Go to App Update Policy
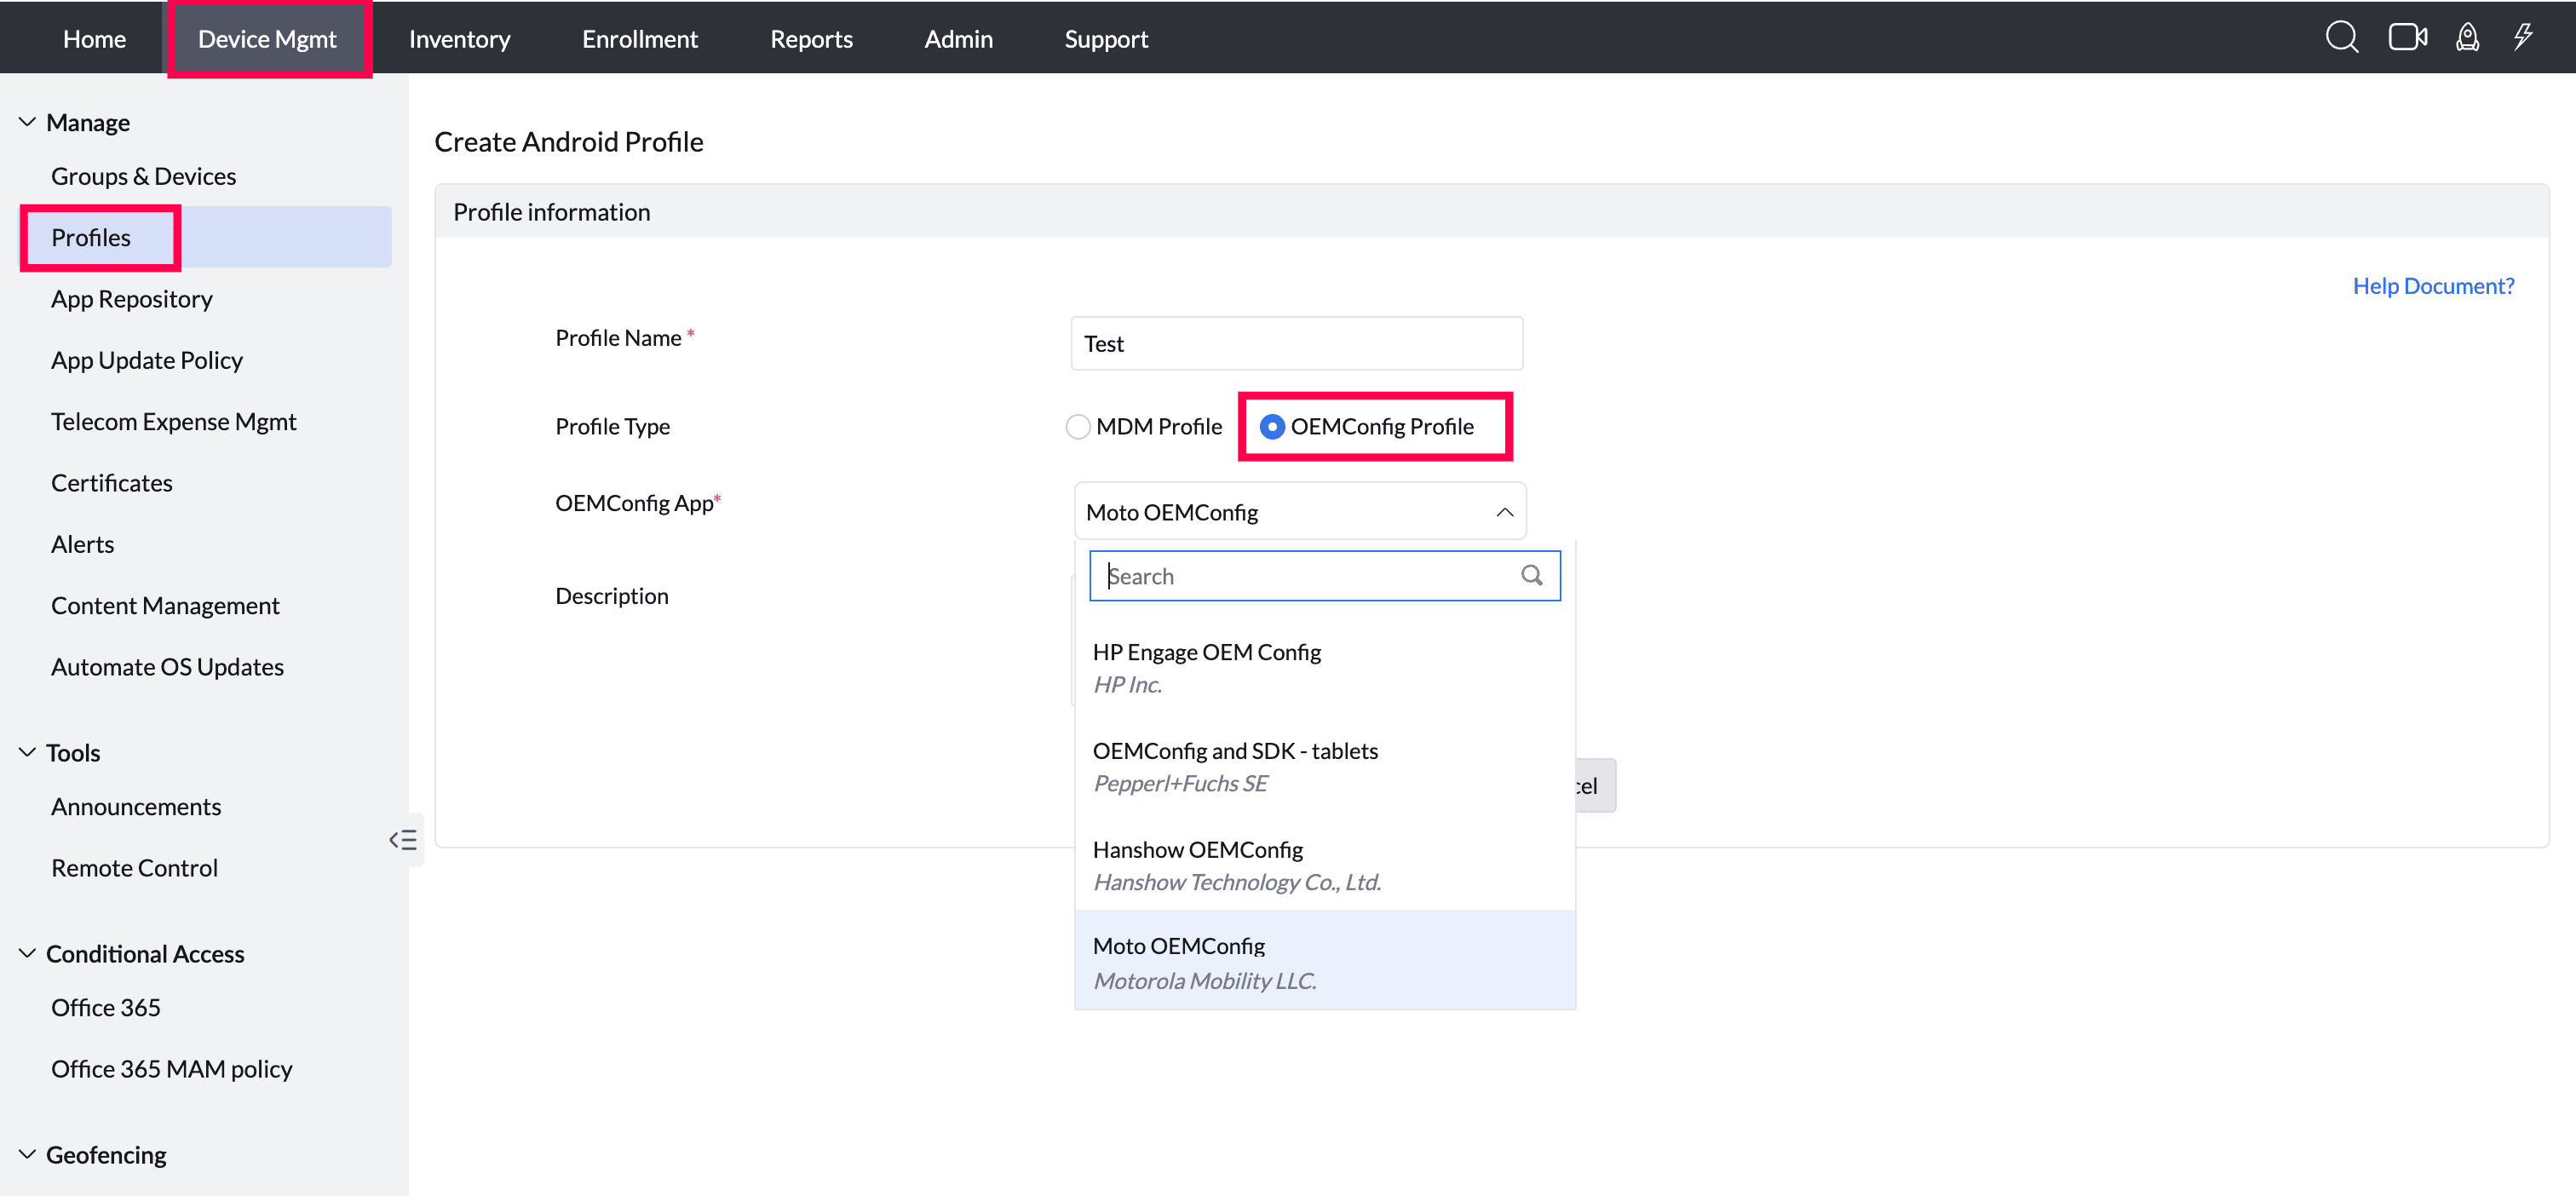The image size is (2576, 1196). click(x=146, y=360)
